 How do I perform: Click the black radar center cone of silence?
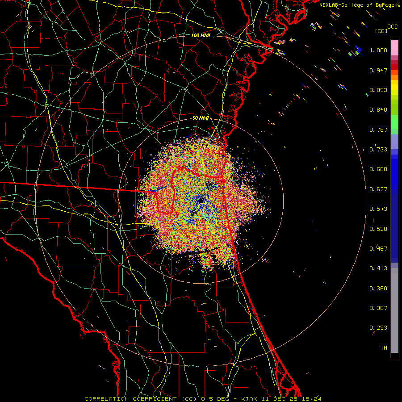click(x=201, y=201)
